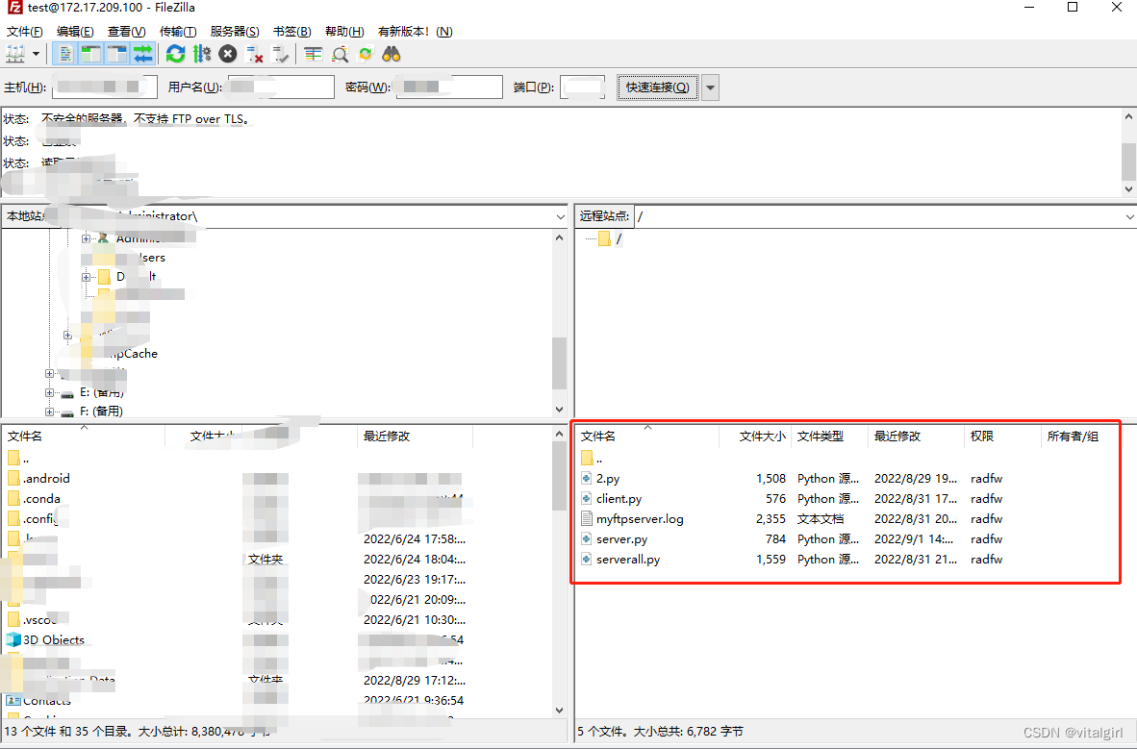The image size is (1137, 749).
Task: Focus the 端口(P) port field
Action: click(582, 87)
